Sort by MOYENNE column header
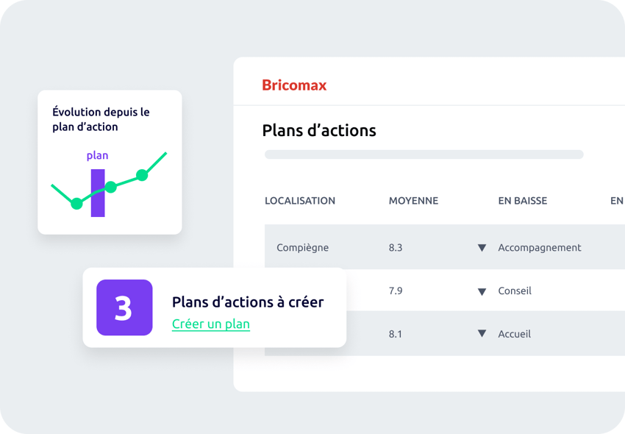The width and height of the screenshot is (625, 434). [x=413, y=201]
